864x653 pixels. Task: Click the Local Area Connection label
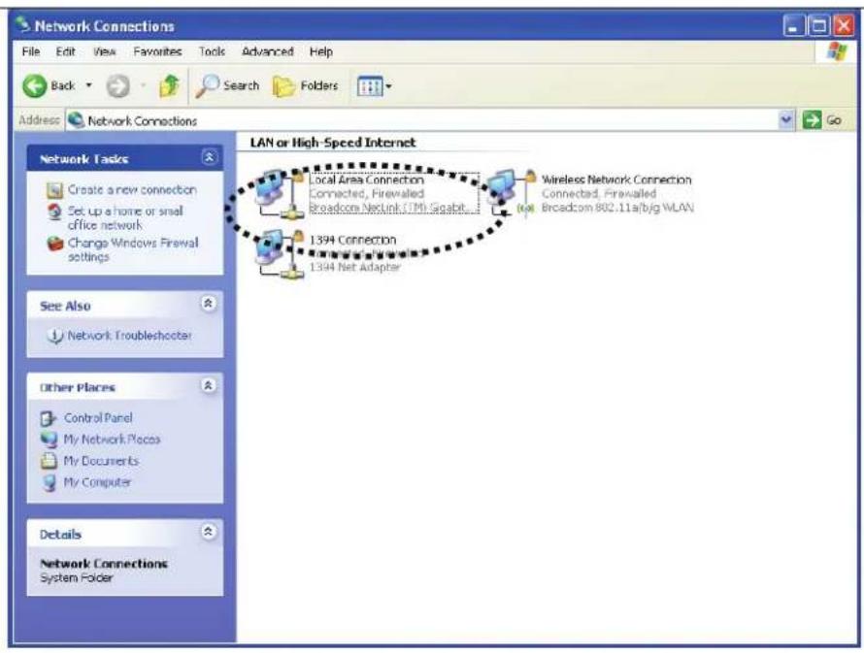pos(366,180)
